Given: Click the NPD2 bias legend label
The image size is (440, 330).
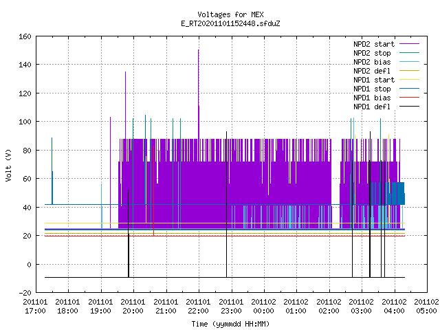Looking at the screenshot, I should [x=372, y=62].
